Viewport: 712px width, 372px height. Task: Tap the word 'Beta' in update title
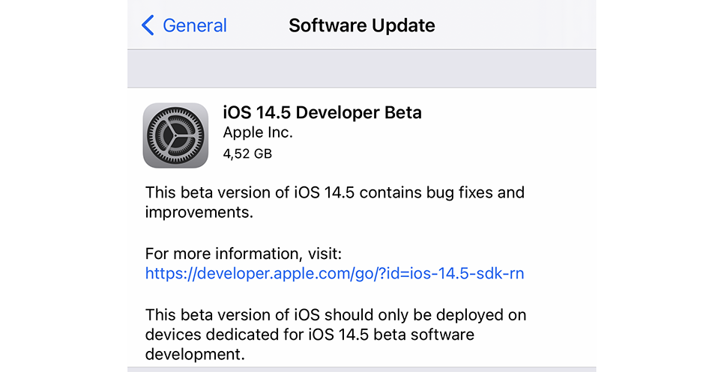click(403, 112)
